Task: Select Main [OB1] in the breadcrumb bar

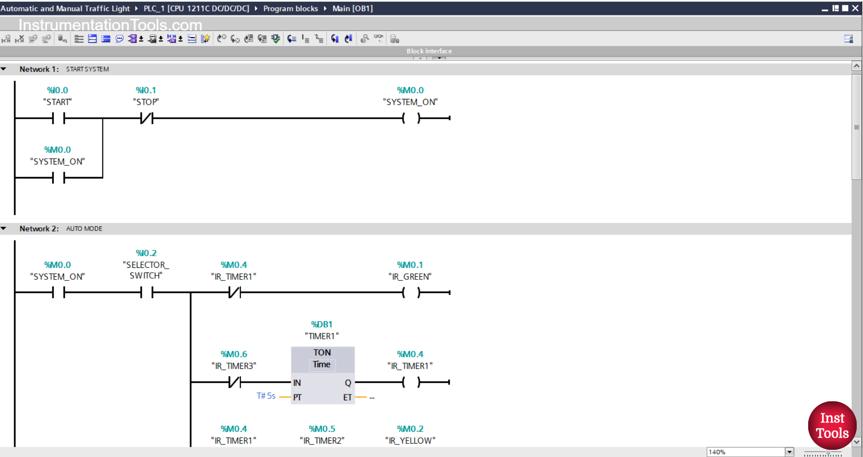Action: (352, 8)
